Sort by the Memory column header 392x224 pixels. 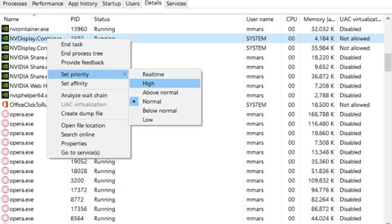click(x=318, y=19)
